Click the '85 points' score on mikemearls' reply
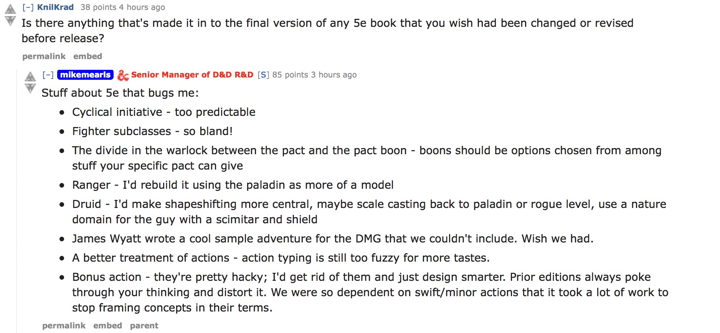 [290, 75]
